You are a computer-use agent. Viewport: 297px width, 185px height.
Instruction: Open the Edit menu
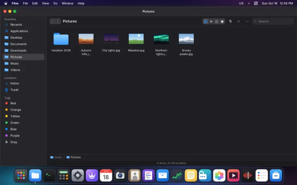[x=35, y=3]
